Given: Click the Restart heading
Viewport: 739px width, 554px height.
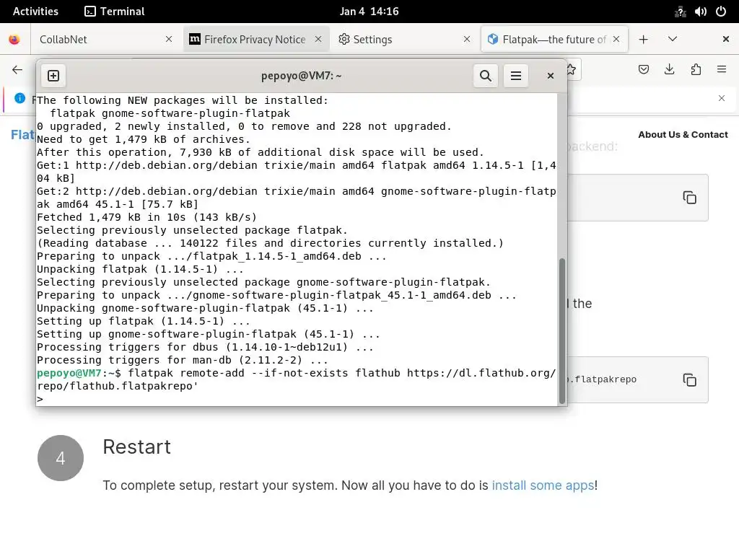Looking at the screenshot, I should (x=136, y=447).
